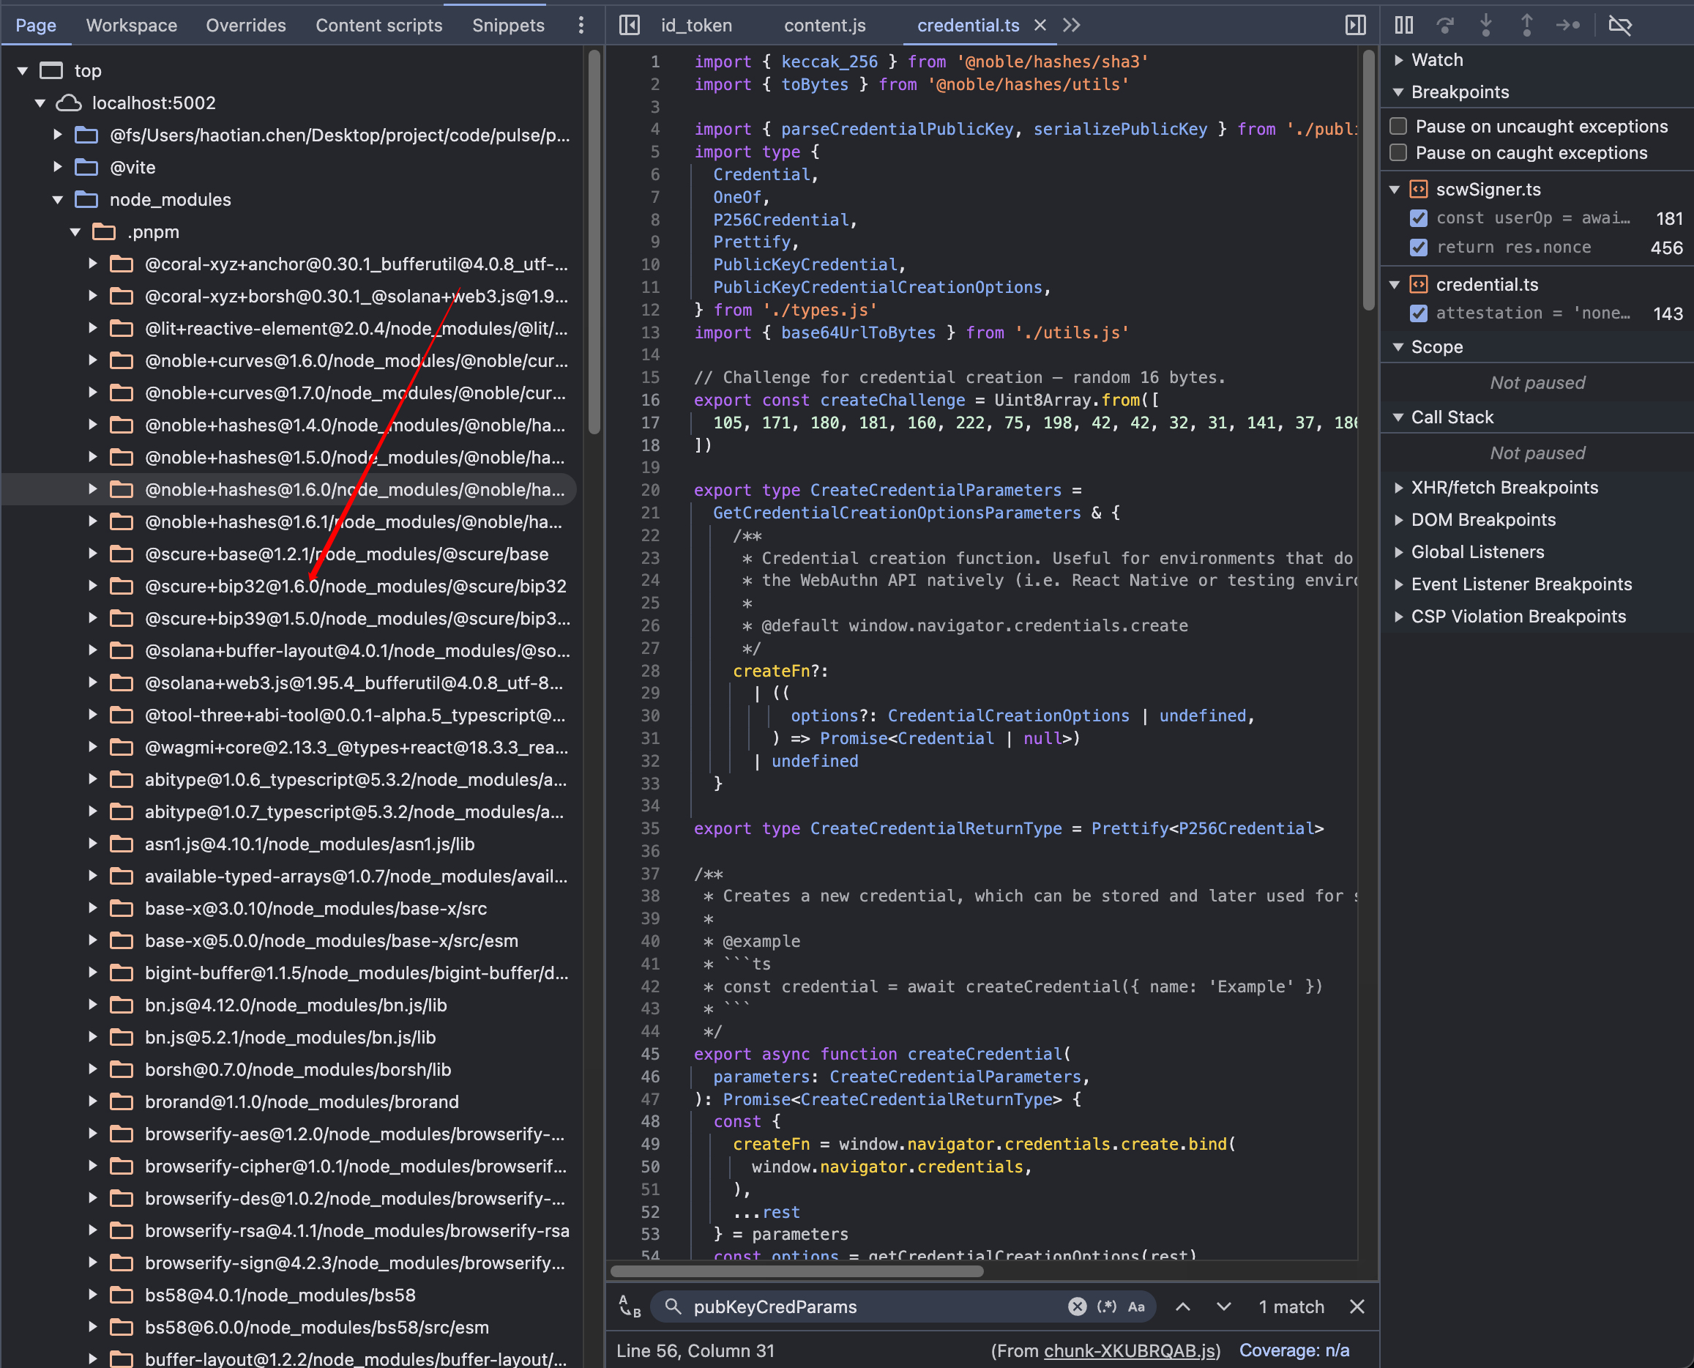Open the chunk-XKUBRQAB.js source link
The width and height of the screenshot is (1694, 1368).
tap(1131, 1350)
